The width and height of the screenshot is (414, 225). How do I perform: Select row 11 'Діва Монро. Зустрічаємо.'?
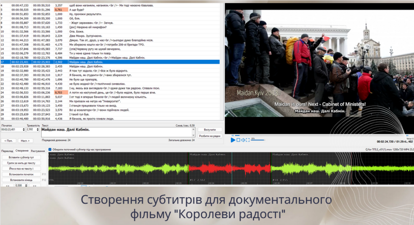110,36
